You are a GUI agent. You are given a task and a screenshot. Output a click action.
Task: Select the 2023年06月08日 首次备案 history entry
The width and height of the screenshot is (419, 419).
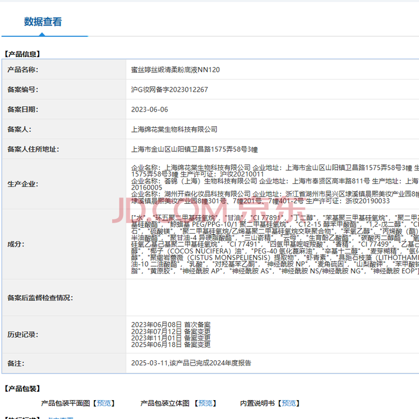pos(171,325)
